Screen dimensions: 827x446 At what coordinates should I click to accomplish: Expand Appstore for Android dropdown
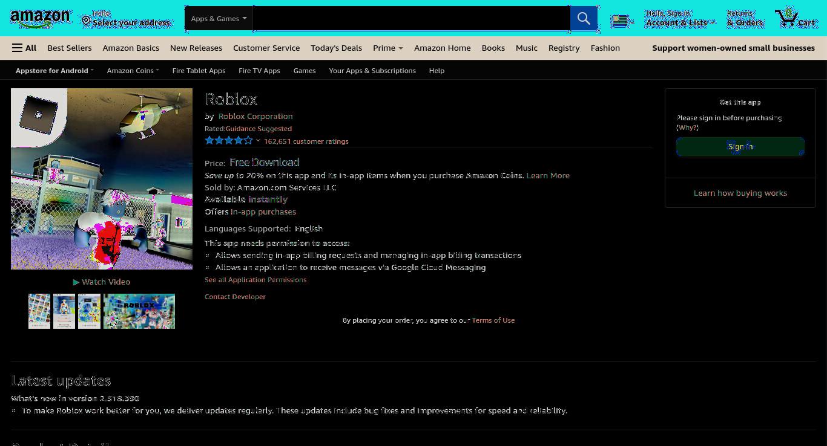[54, 71]
